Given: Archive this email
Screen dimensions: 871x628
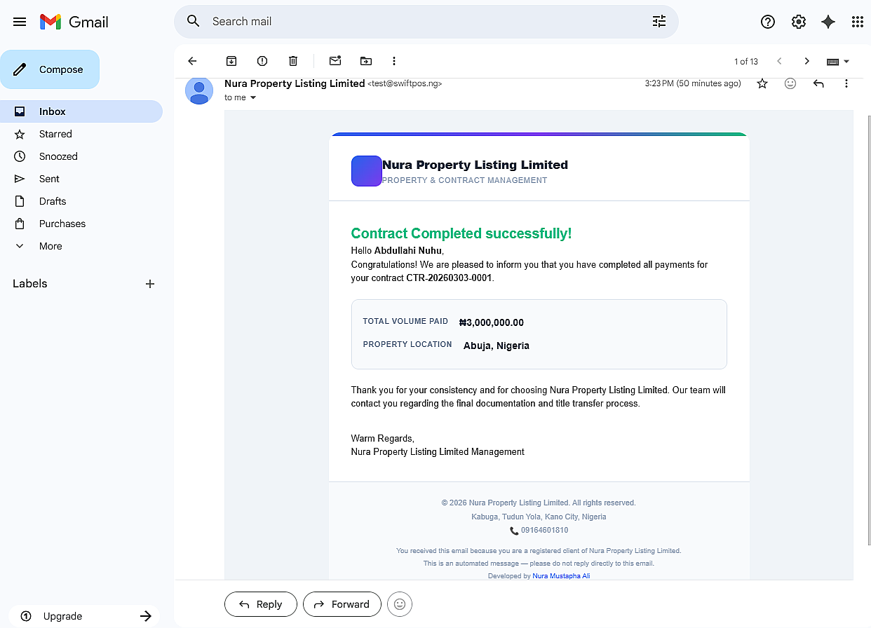Looking at the screenshot, I should pos(231,61).
